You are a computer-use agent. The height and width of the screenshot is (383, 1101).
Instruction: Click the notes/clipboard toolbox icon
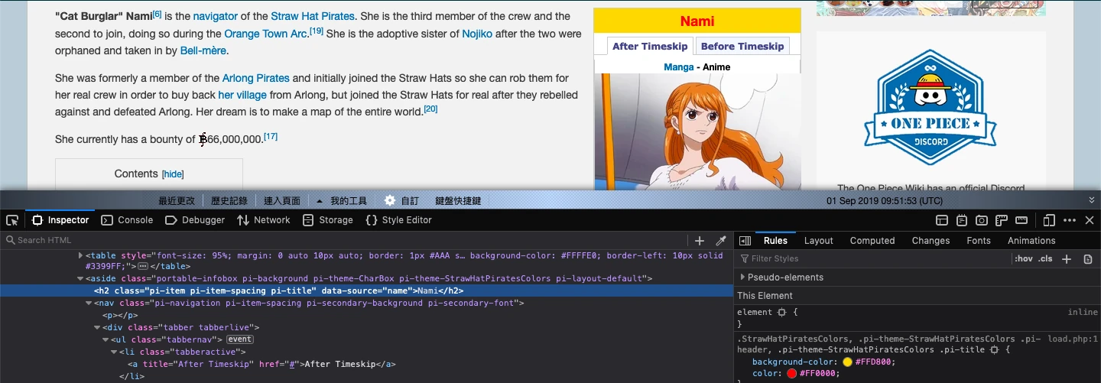[962, 220]
